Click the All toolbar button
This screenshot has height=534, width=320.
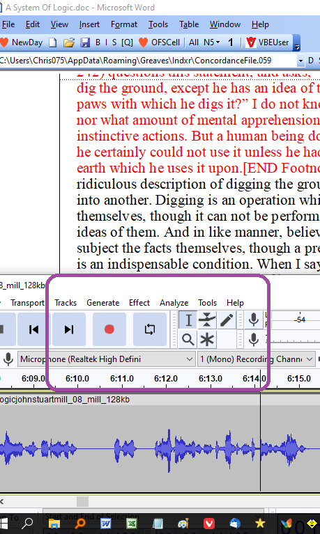194,42
